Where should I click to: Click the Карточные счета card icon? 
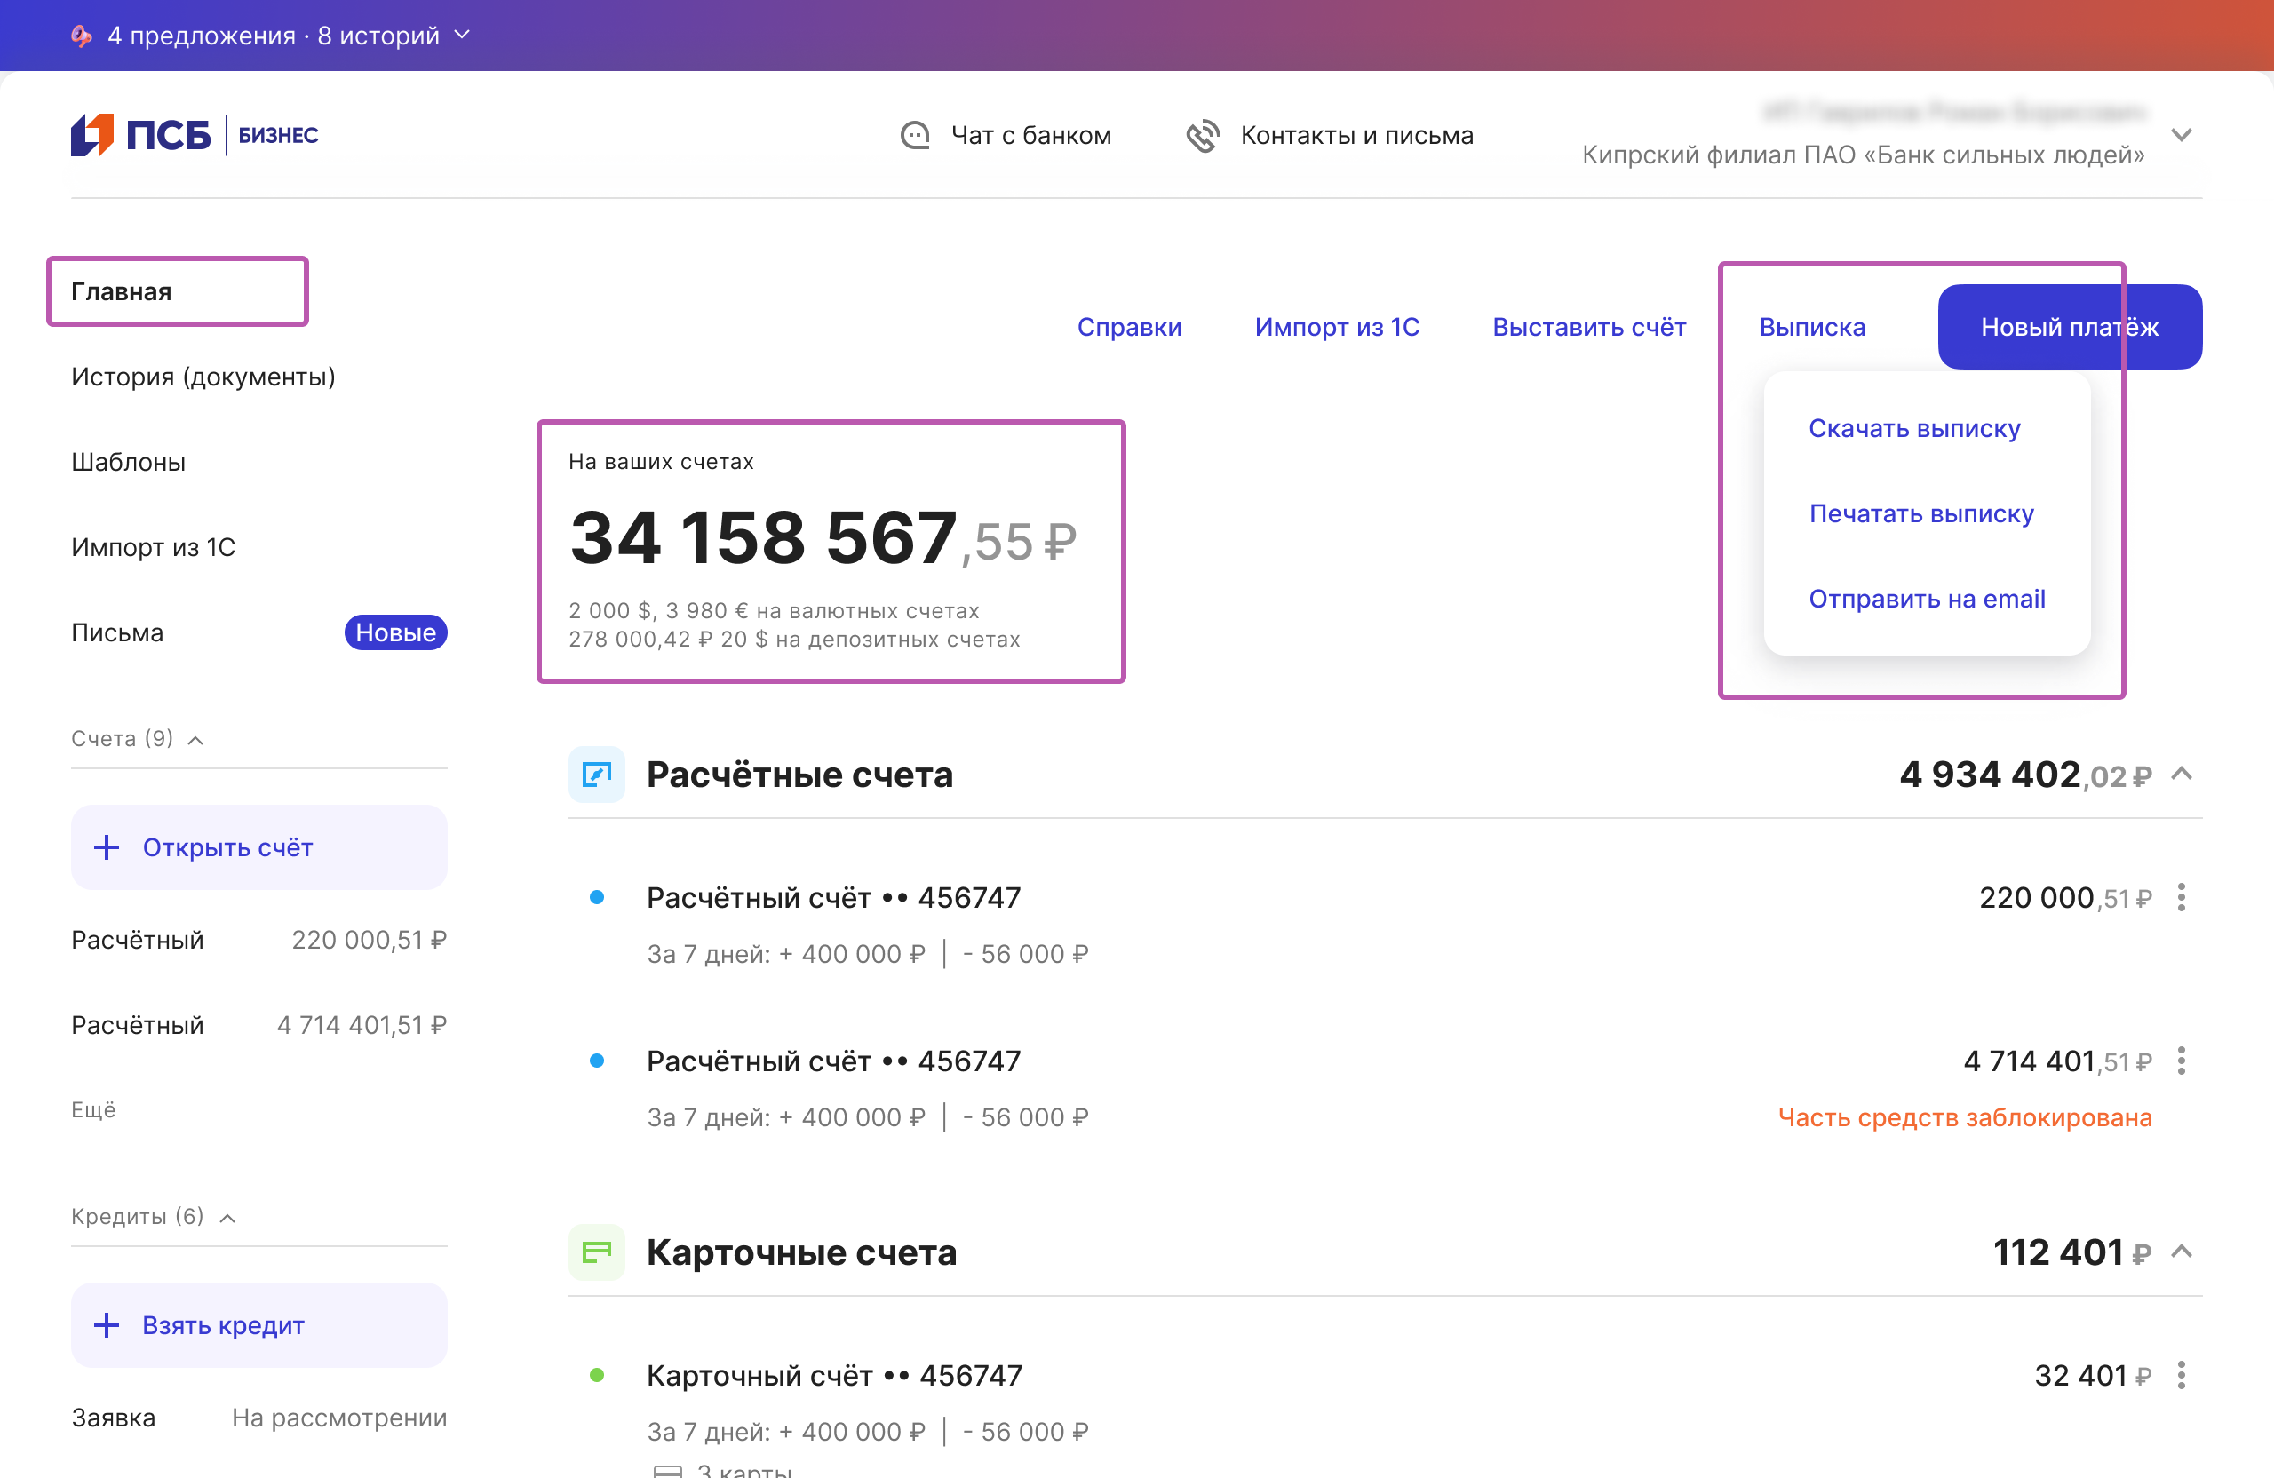pos(596,1252)
